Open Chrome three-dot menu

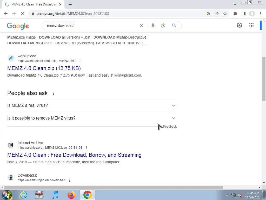coord(260,14)
